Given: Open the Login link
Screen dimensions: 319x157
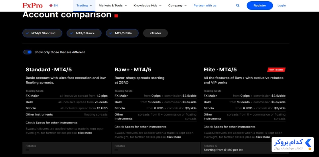Looking at the screenshot, I should tap(282, 6).
